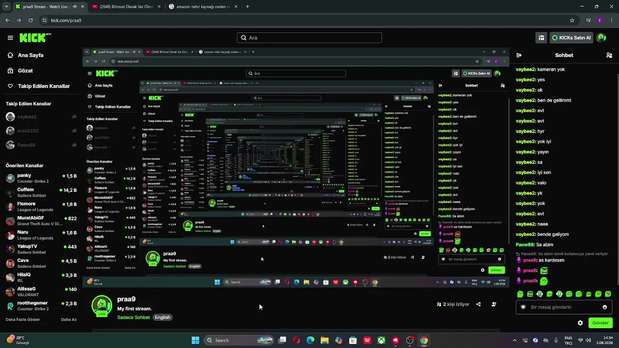Open the Naru channel in the main sidebar

pos(41,235)
